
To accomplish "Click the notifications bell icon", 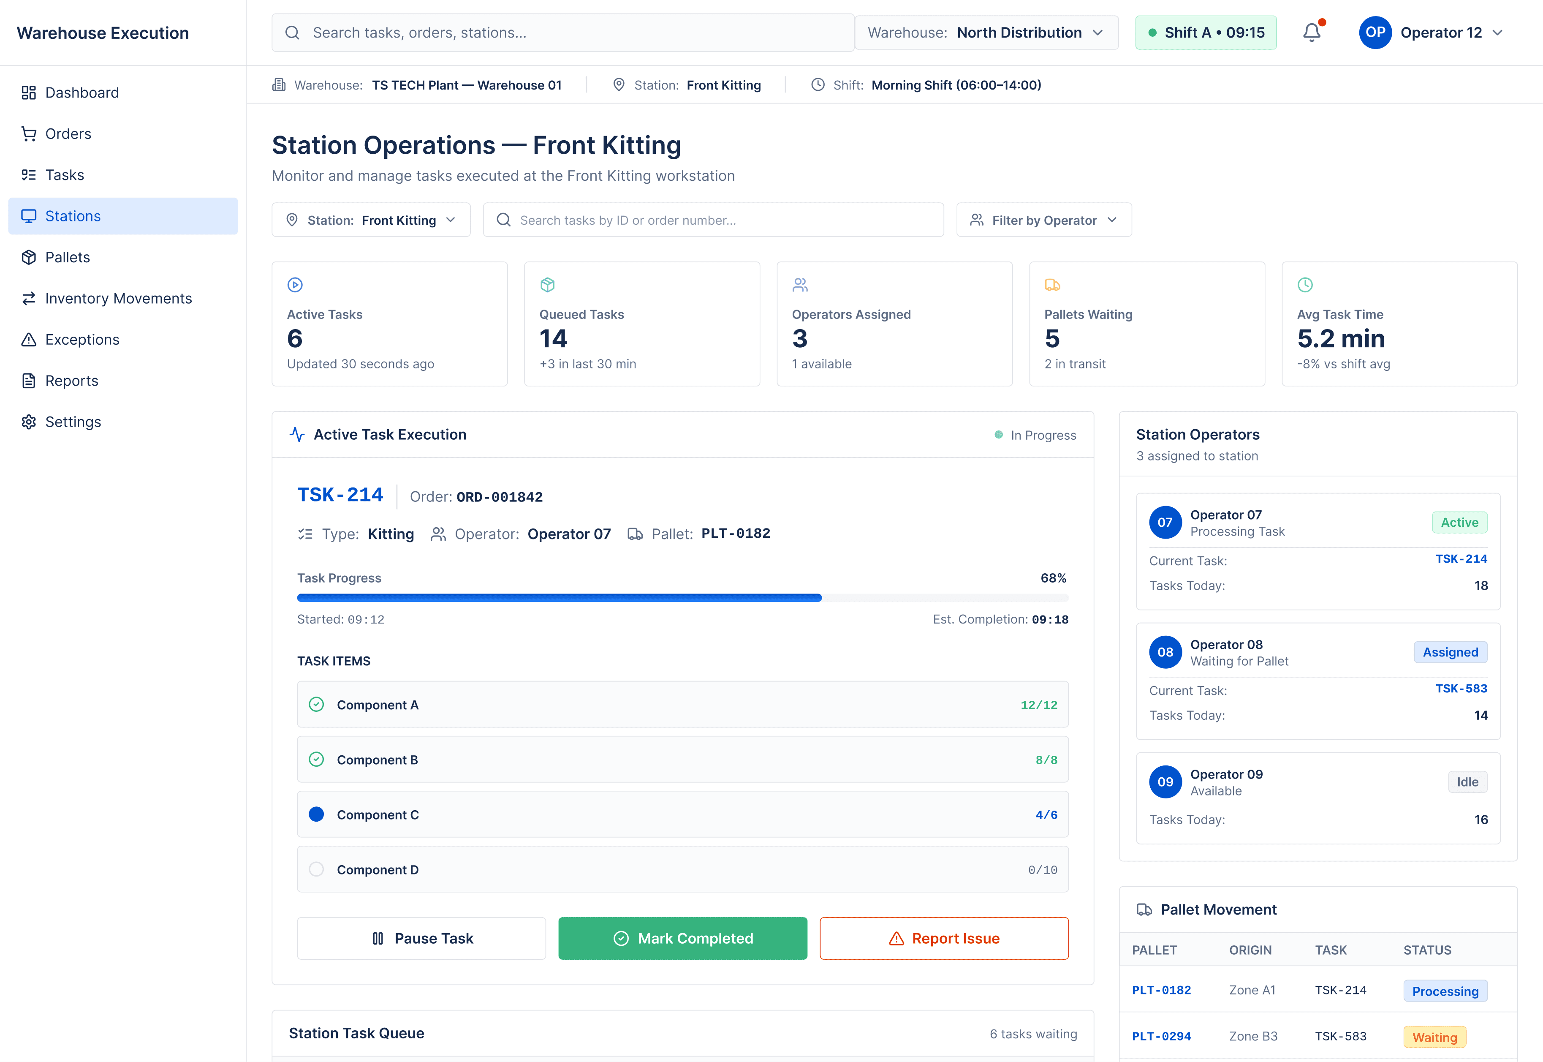I will pos(1311,32).
